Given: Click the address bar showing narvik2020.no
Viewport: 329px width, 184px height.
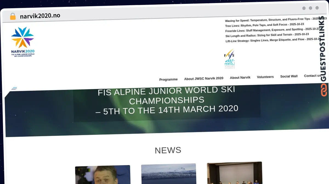Looking at the screenshot, I should [x=40, y=16].
